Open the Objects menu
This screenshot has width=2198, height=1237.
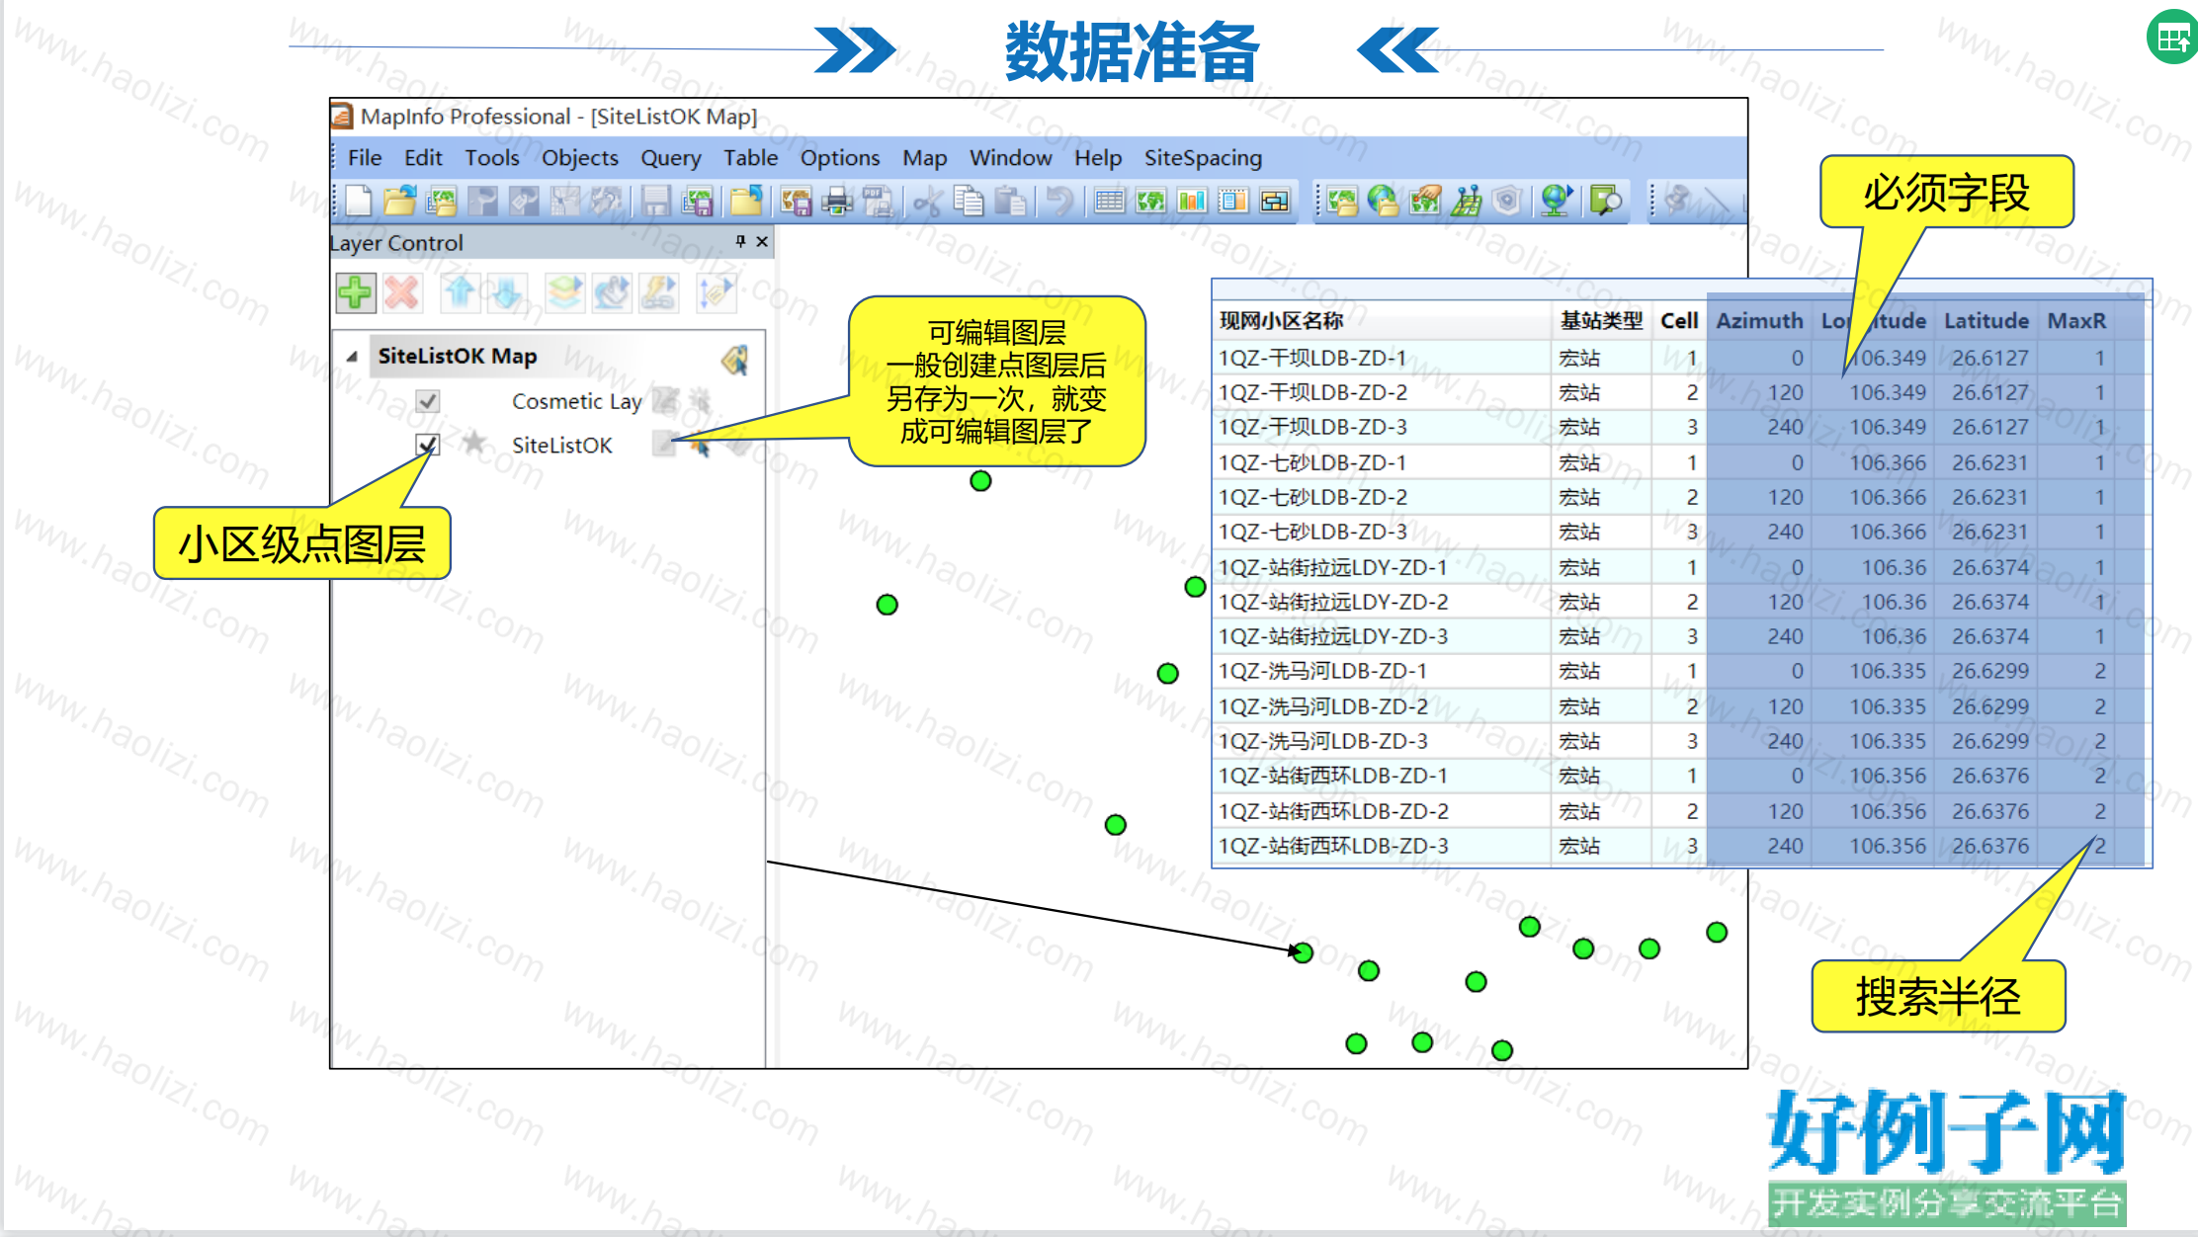pos(580,158)
